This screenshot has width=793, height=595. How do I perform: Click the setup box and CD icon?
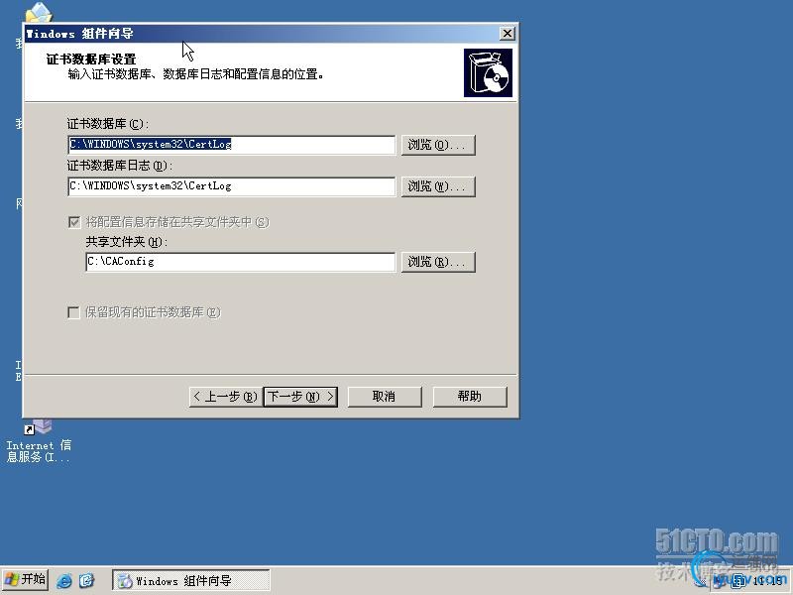click(x=488, y=72)
